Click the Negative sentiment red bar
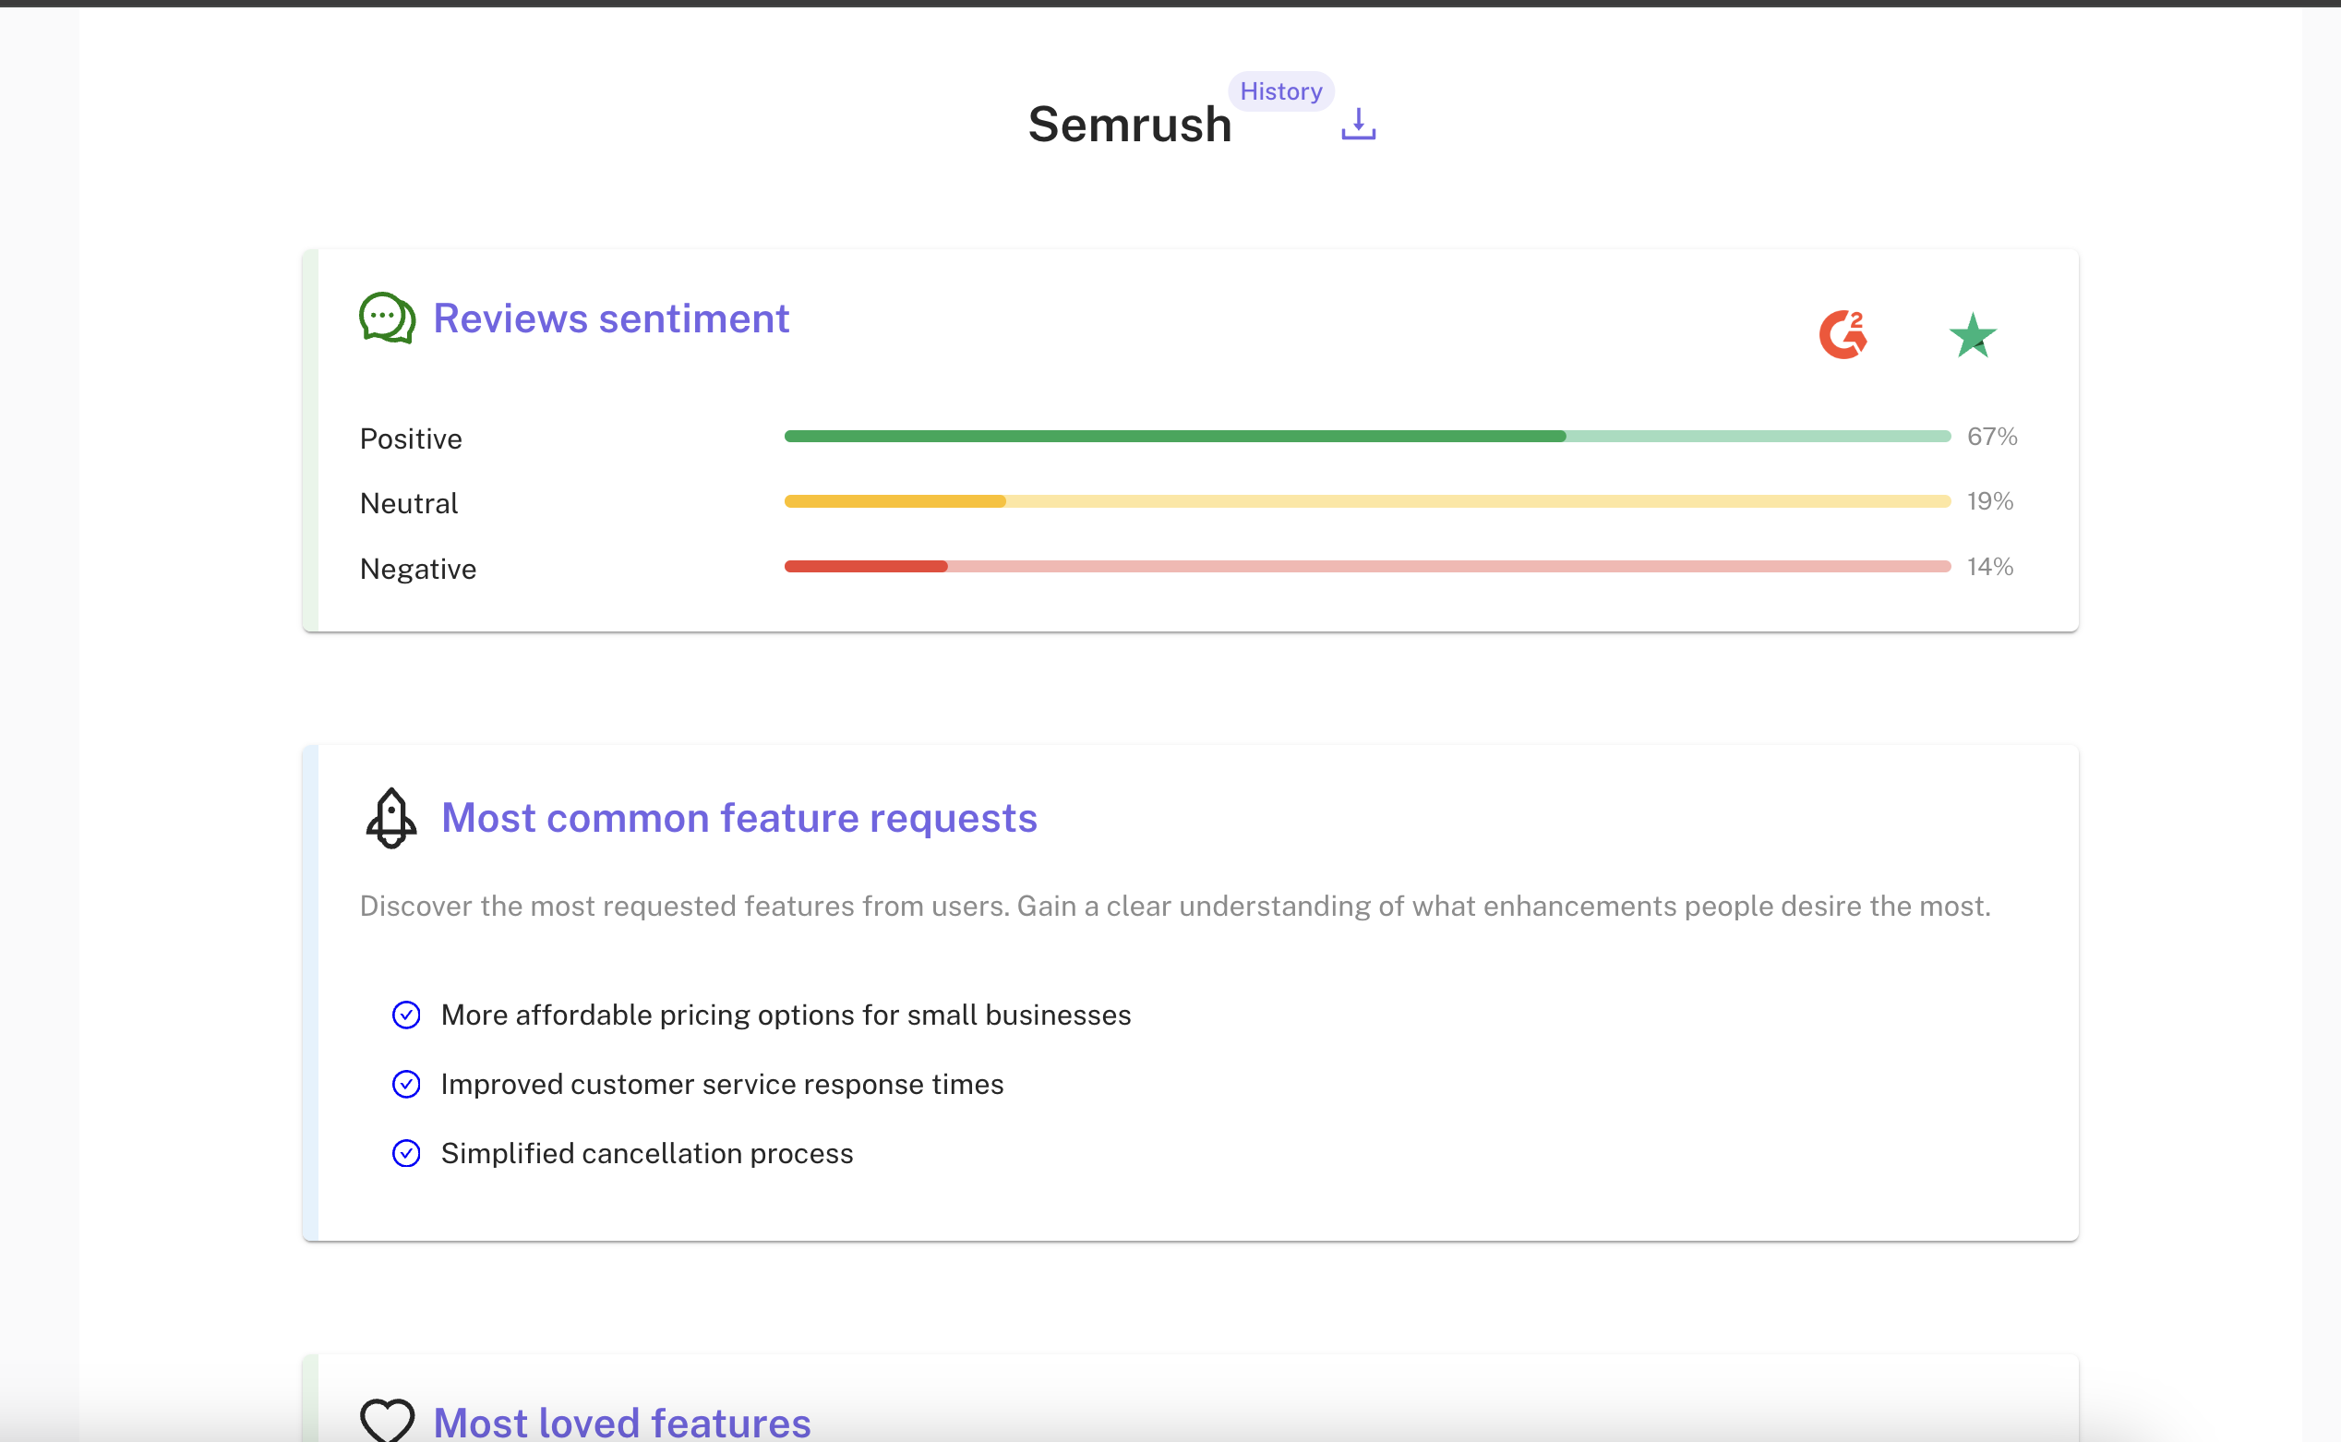This screenshot has width=2341, height=1442. click(x=865, y=567)
